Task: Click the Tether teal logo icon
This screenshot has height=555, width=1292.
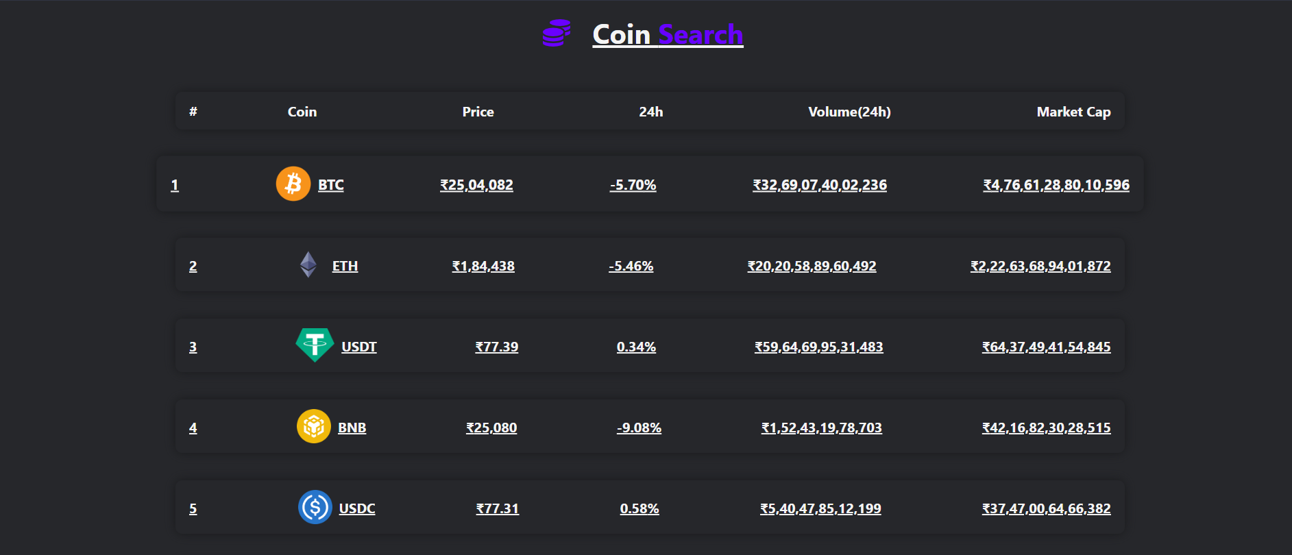Action: [314, 346]
